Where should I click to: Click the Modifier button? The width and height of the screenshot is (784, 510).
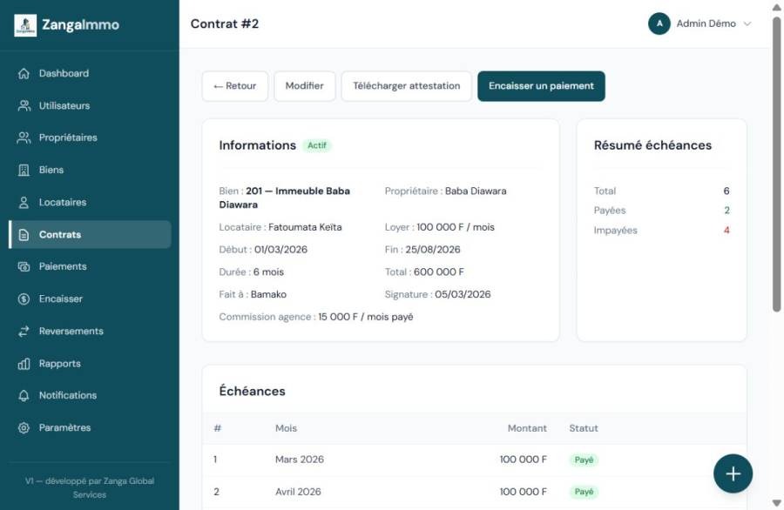pyautogui.click(x=305, y=86)
